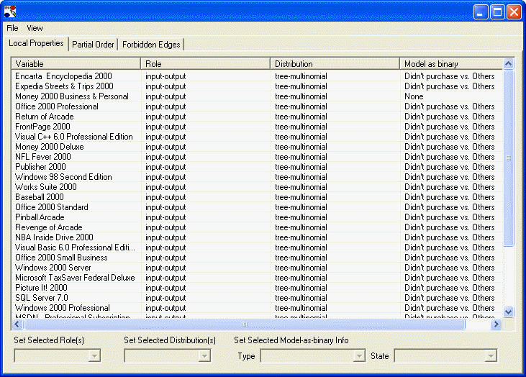The image size is (526, 377).
Task: Sort by the Variable column header
Action: [x=76, y=64]
